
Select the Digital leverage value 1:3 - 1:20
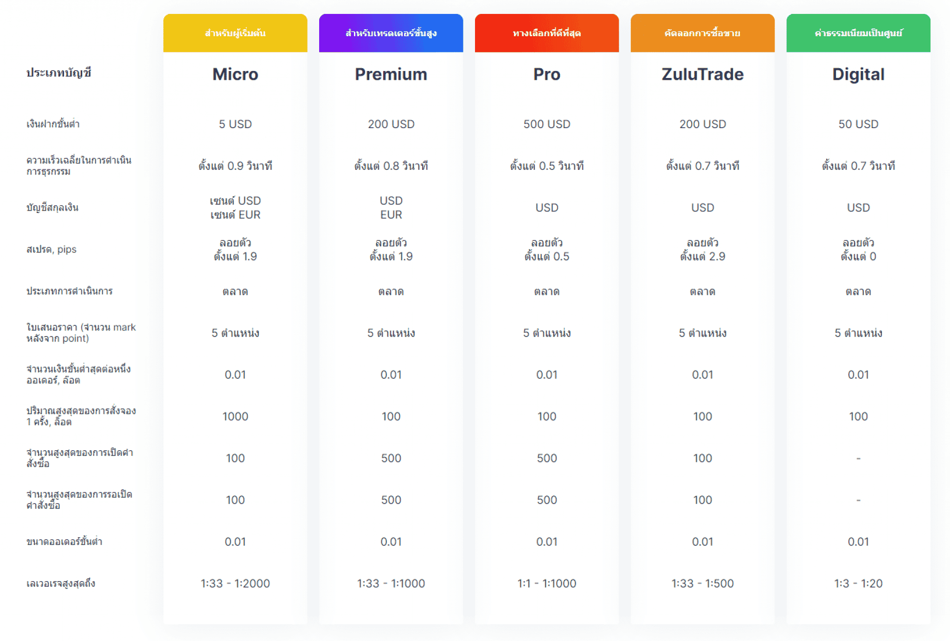(x=858, y=583)
